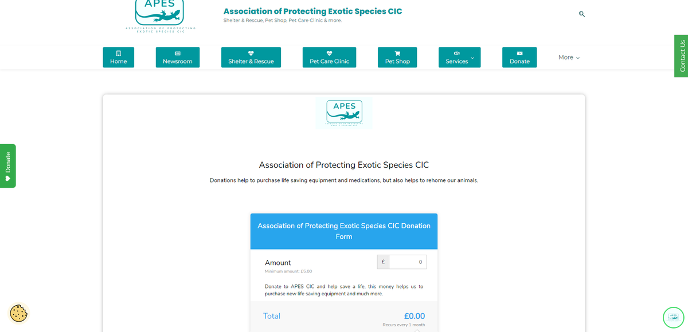The image size is (688, 332).
Task: Expand the More menu
Action: (x=569, y=57)
